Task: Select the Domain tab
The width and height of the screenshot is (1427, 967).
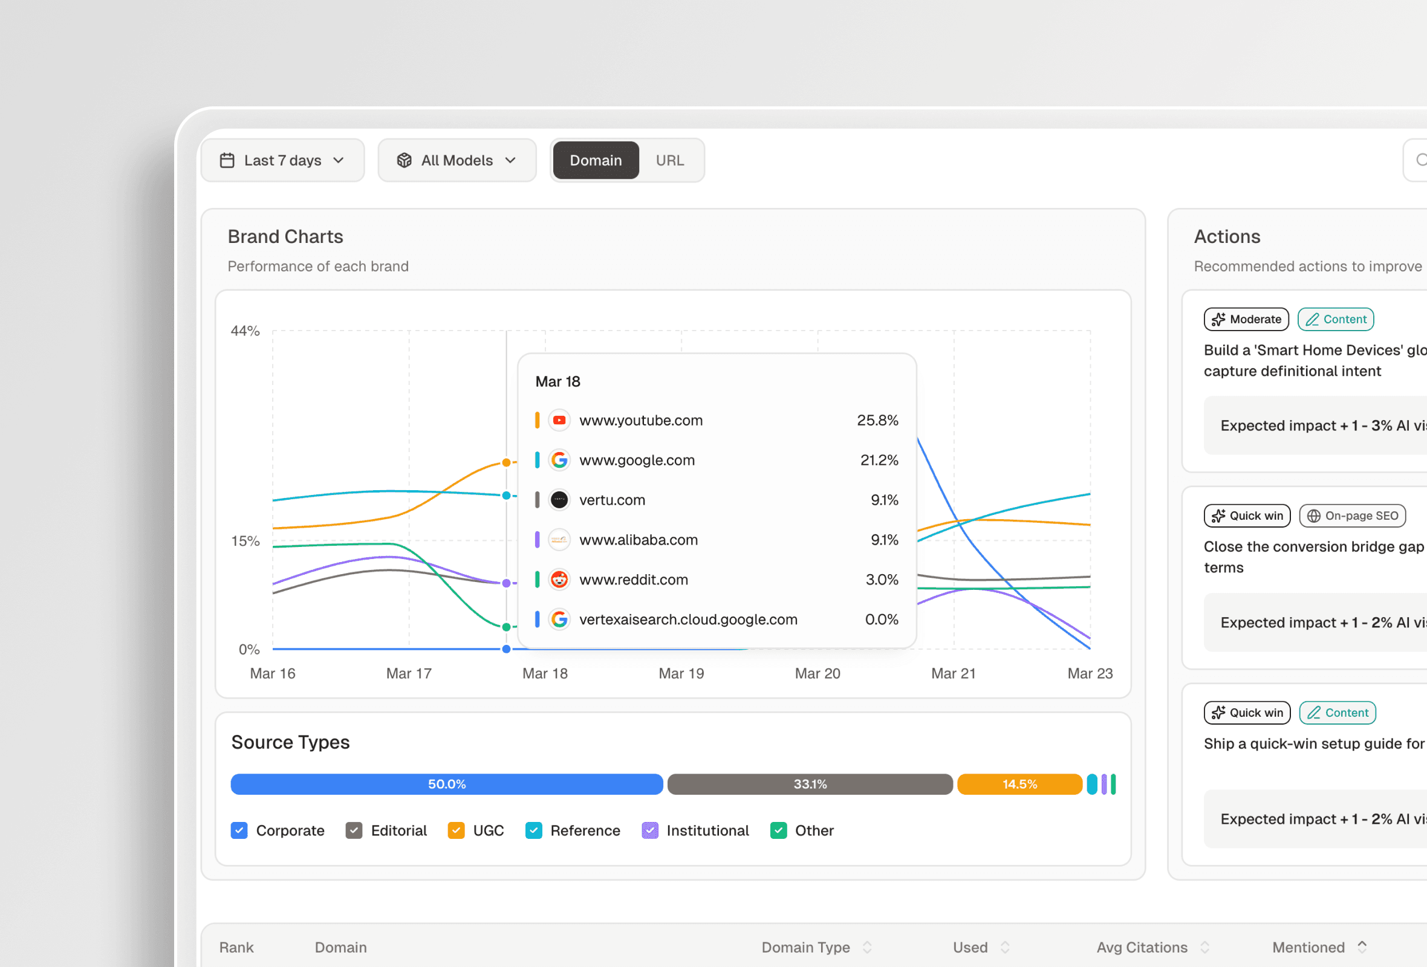Action: tap(595, 160)
